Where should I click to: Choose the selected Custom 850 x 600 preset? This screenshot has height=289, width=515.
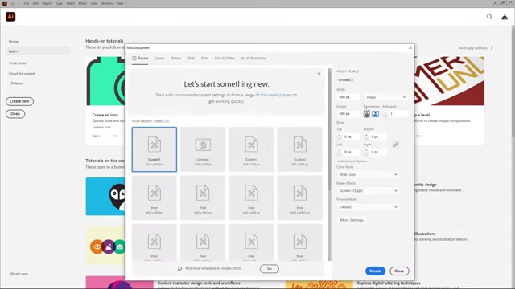[x=154, y=149]
